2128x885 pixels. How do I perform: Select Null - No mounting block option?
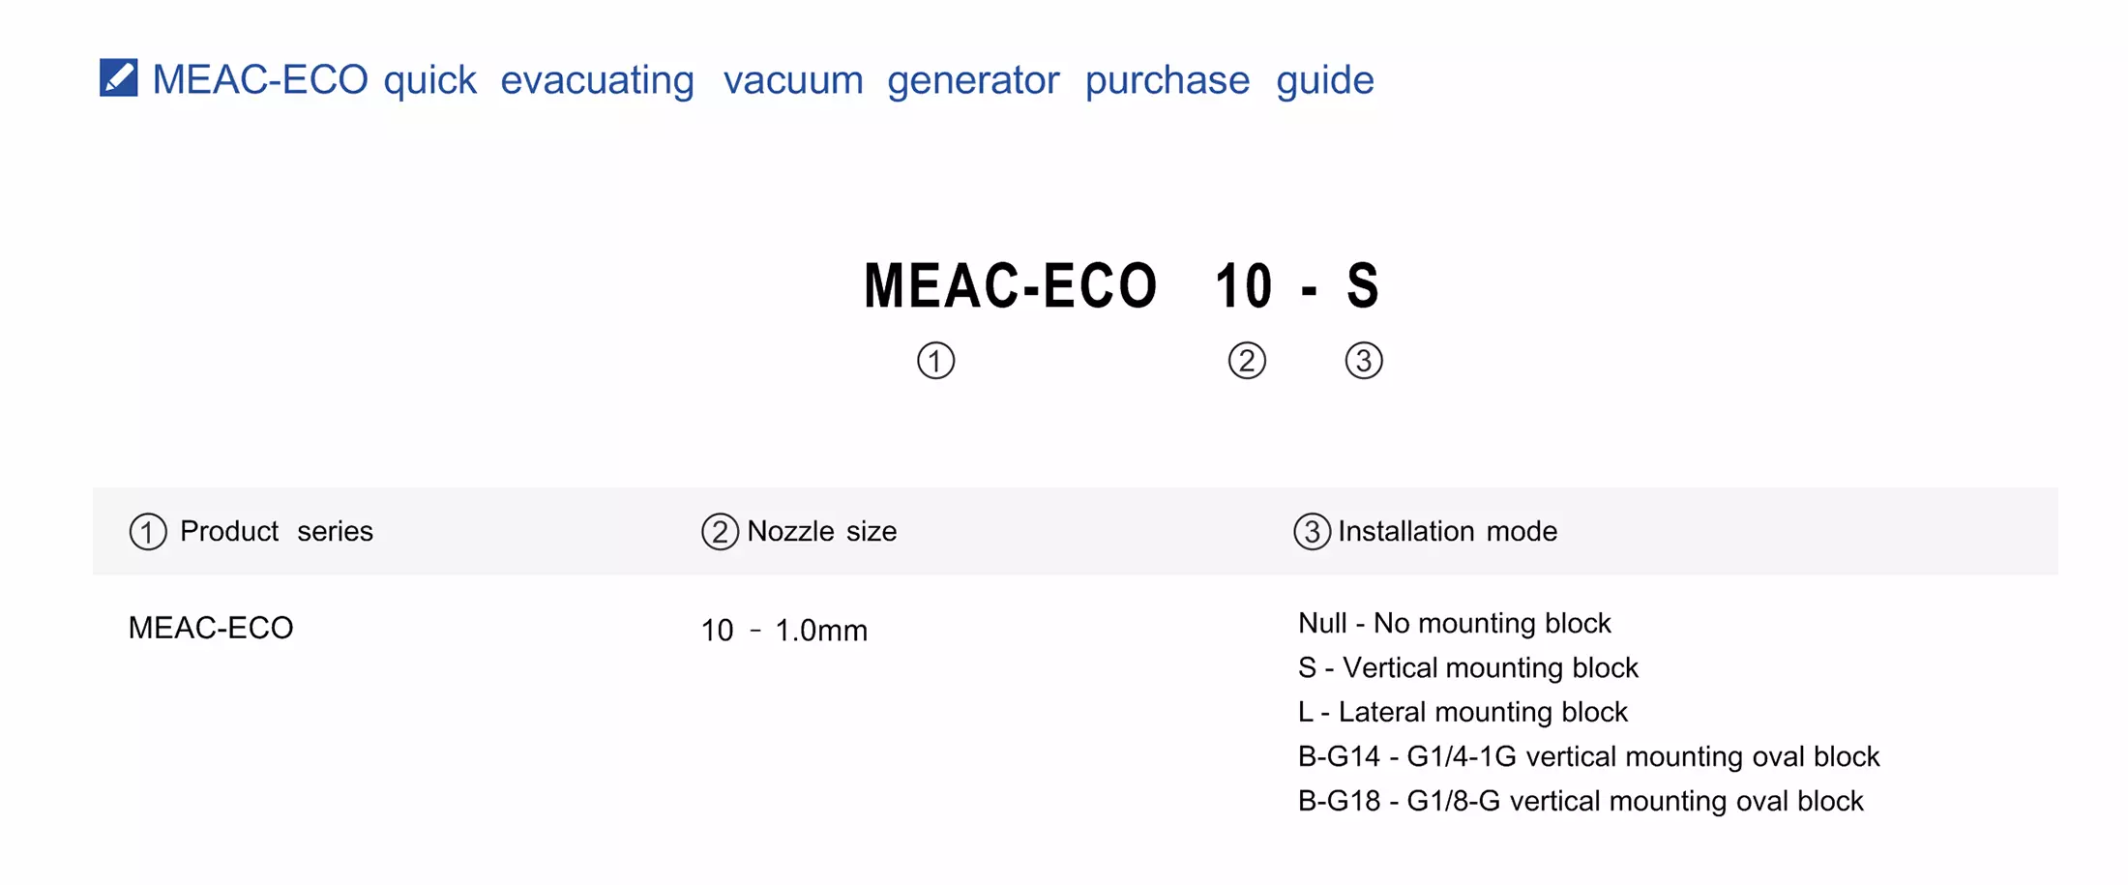(x=1454, y=623)
